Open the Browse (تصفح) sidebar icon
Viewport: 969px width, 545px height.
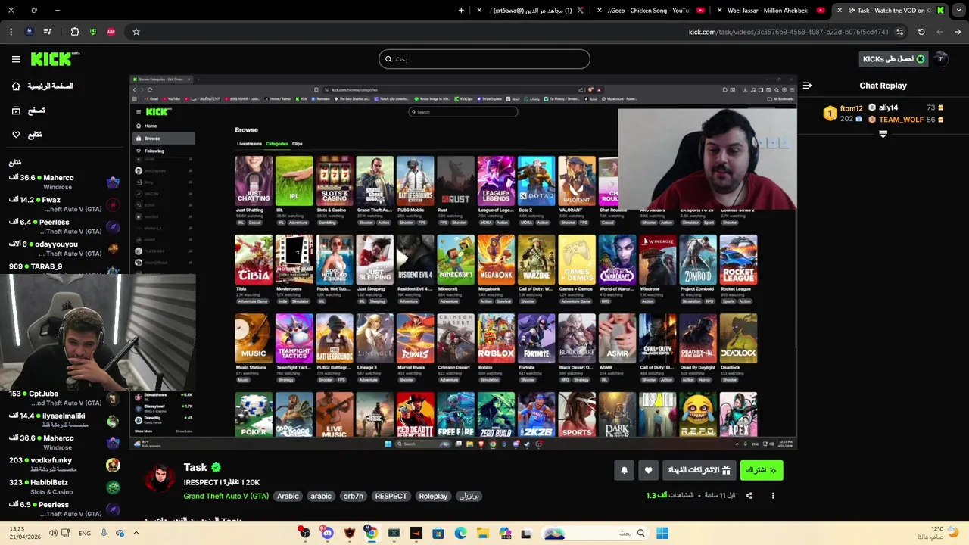[x=16, y=111]
